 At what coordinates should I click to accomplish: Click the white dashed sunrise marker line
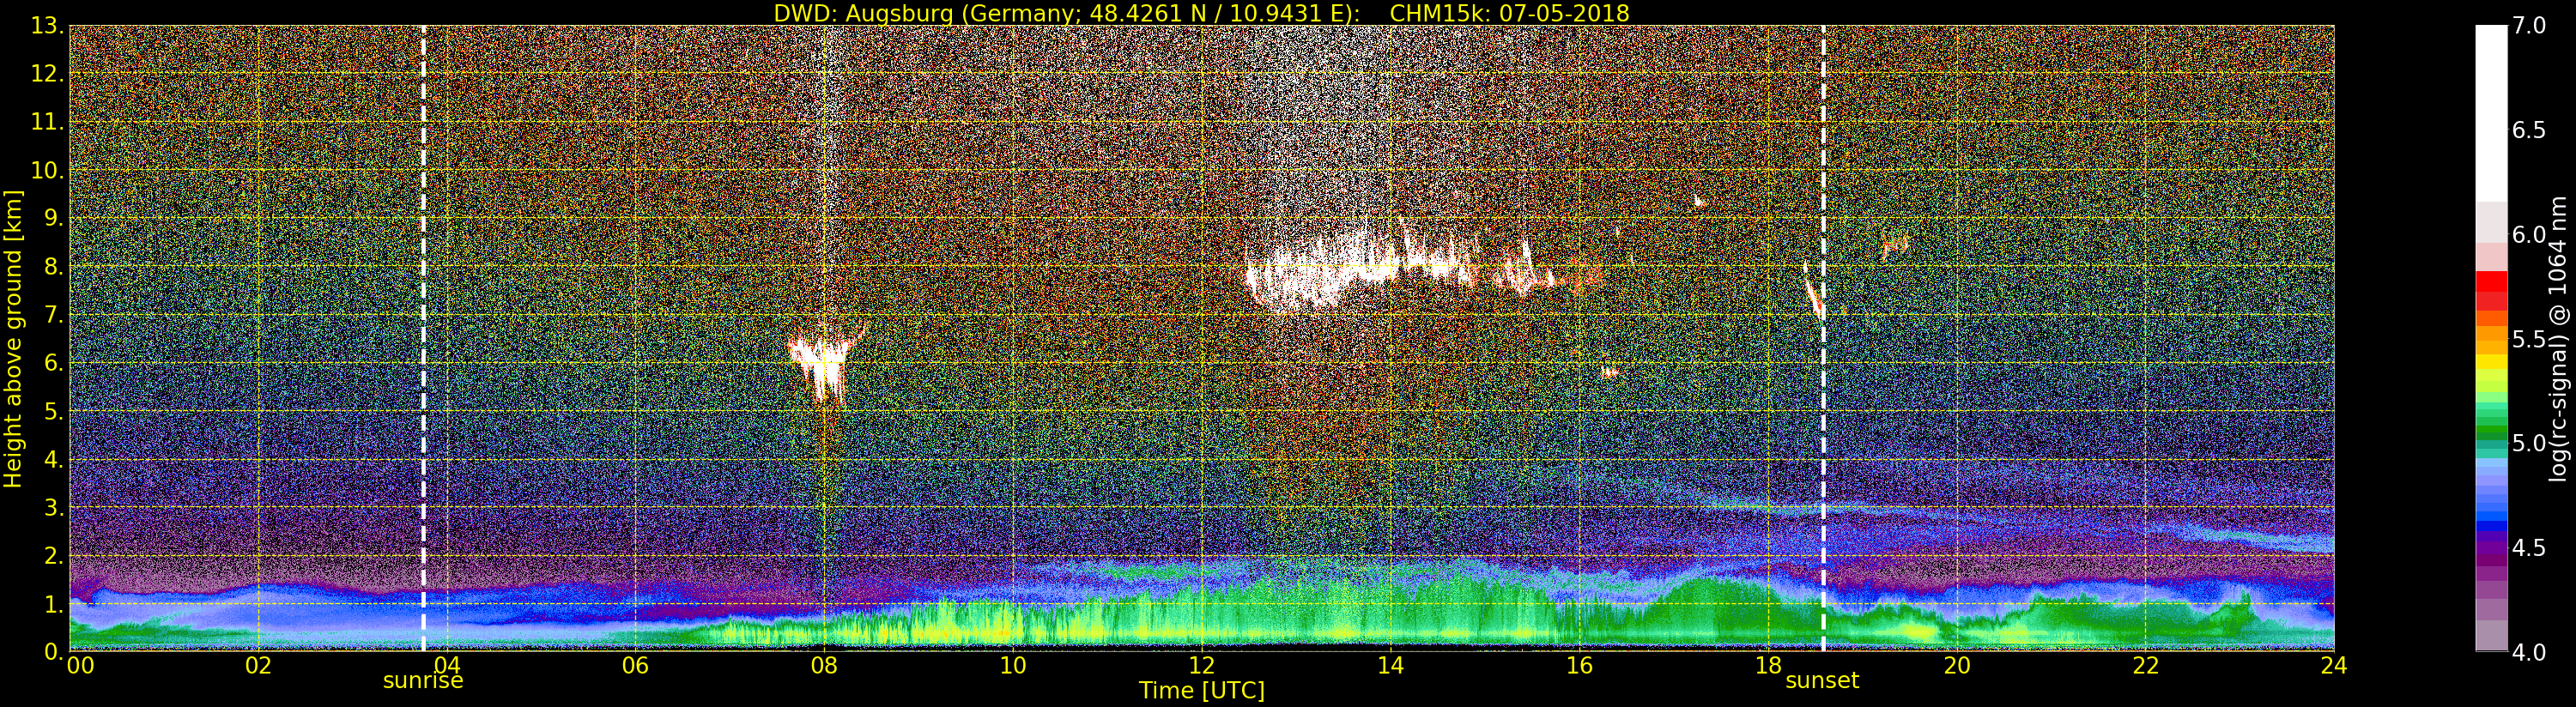423,339
